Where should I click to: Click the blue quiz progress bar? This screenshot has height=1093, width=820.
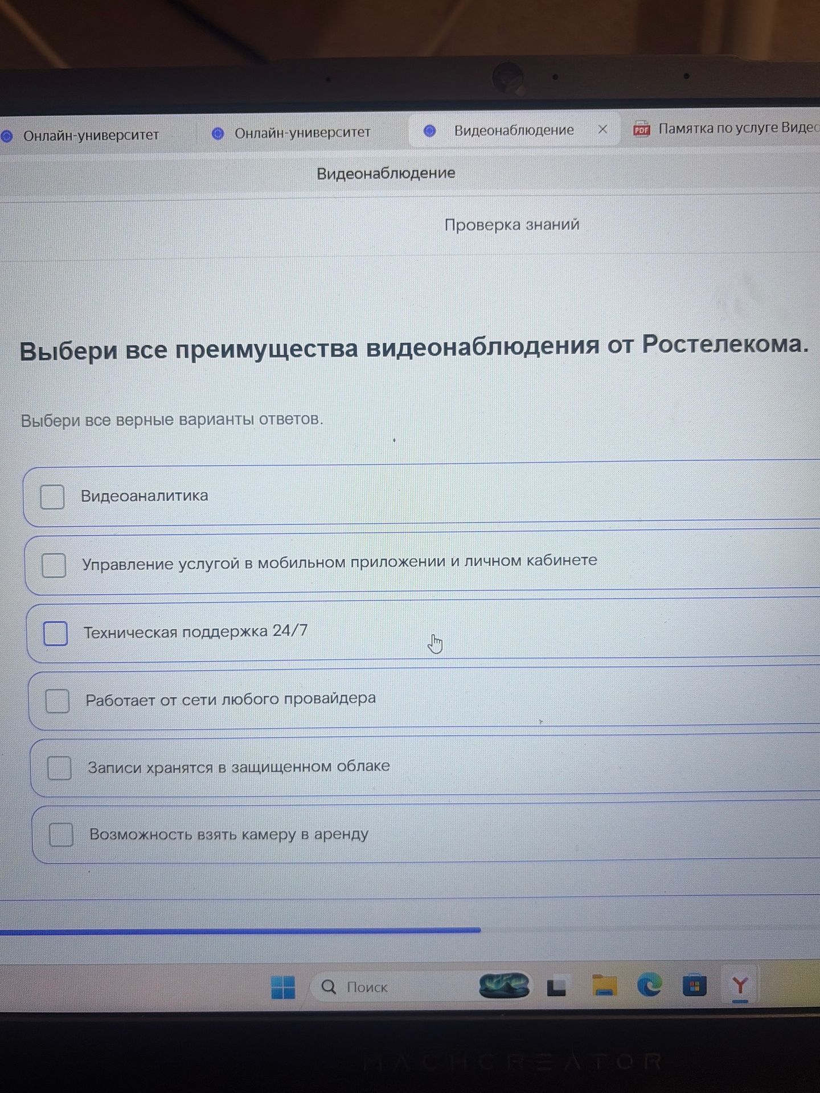[x=240, y=930]
